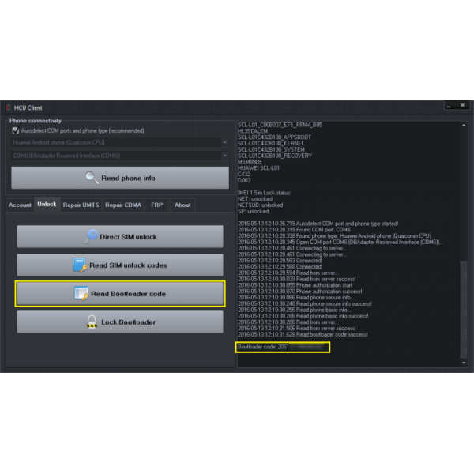Select the Unlock tab
Viewport: 474px width, 474px height.
click(x=47, y=204)
